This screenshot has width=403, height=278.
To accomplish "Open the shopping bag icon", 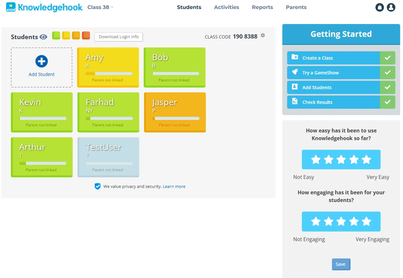I will coord(380,7).
